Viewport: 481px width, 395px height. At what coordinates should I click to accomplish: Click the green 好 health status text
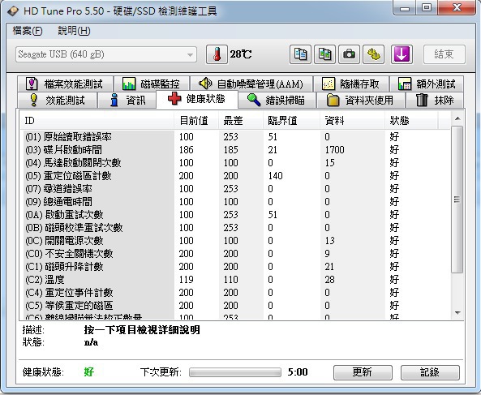click(89, 372)
